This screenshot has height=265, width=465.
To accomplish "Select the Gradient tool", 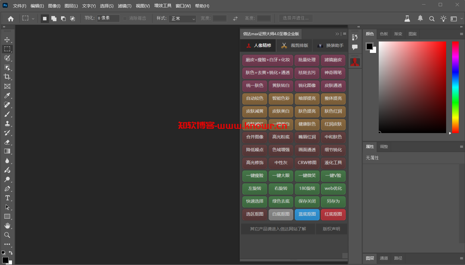I will (x=7, y=151).
